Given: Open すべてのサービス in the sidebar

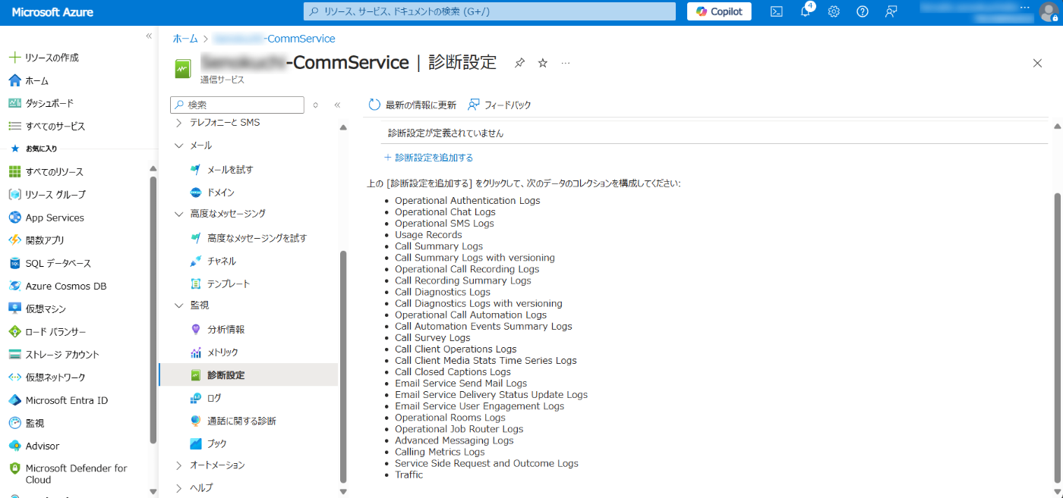Looking at the screenshot, I should (46, 126).
